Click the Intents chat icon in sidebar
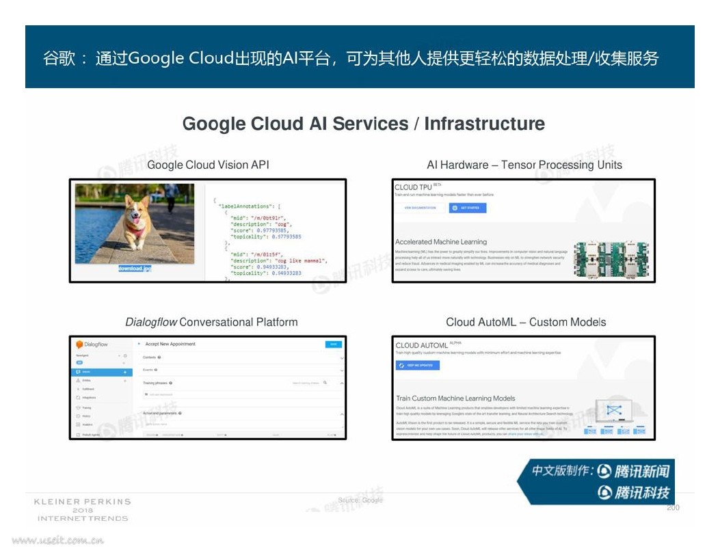 tap(78, 372)
